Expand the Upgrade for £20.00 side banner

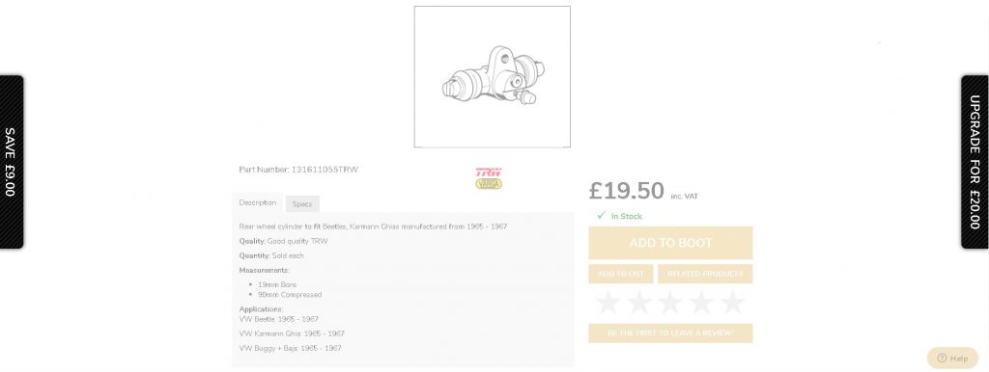pos(975,162)
